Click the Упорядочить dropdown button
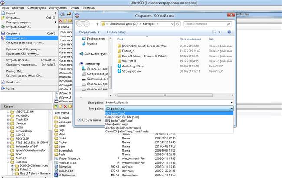Screen dimensions: 282x178 pos(89,32)
